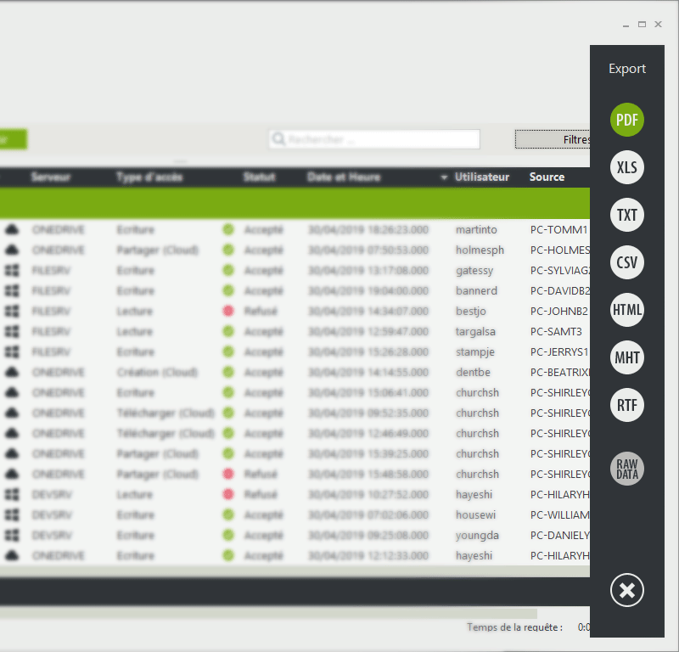This screenshot has height=652, width=679.
Task: Select the row for user martinto
Action: [x=476, y=230]
